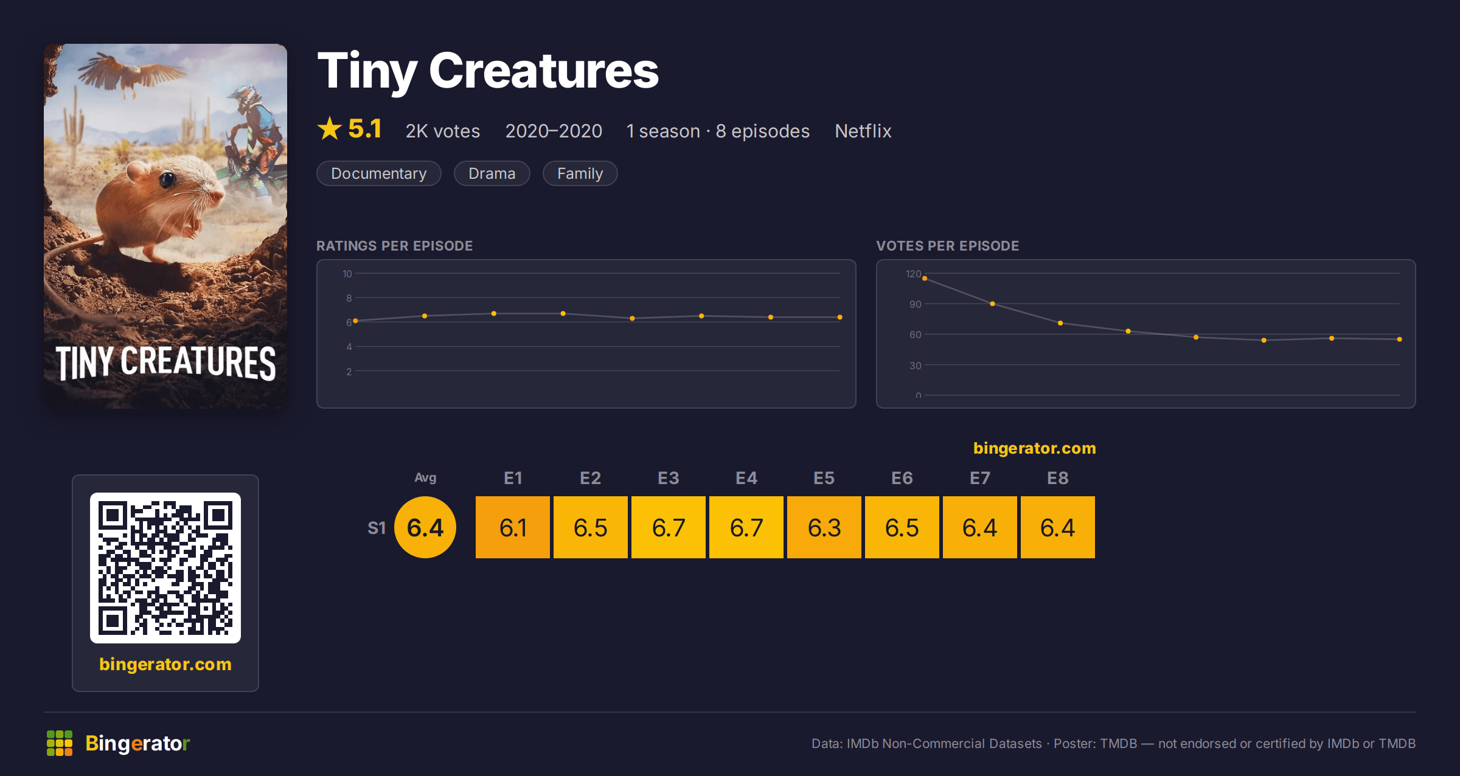This screenshot has height=776, width=1460.
Task: Click the first point in votes chart
Action: pos(925,279)
